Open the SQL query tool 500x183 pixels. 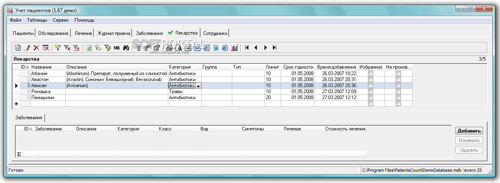pyautogui.click(x=117, y=48)
